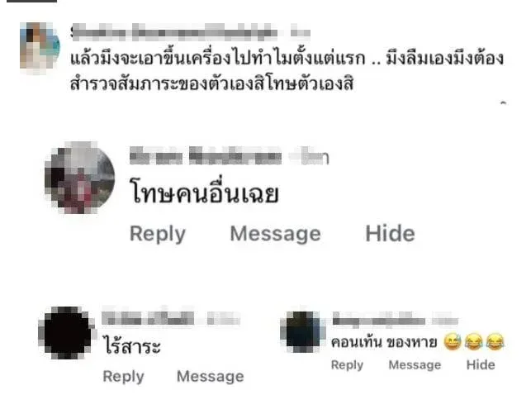The image size is (531, 409).
Task: Open blurred name above คอนเท้น ของหาย comment
Action: [396, 321]
